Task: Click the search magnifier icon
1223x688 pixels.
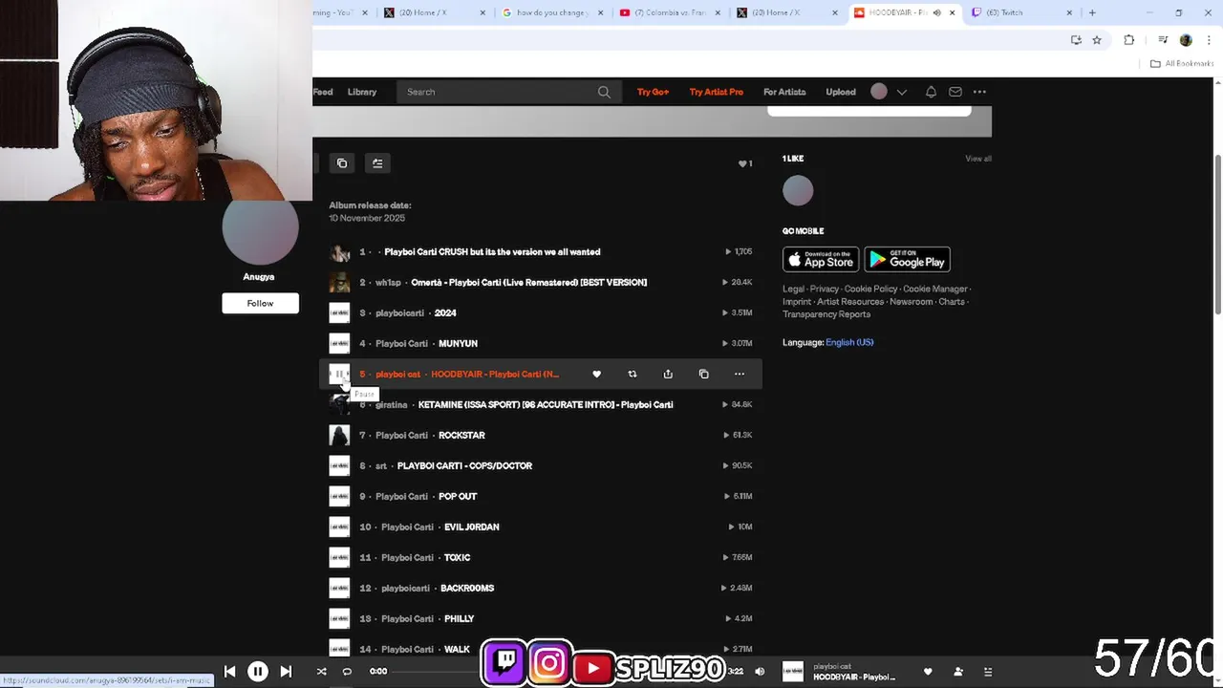Action: 604,92
